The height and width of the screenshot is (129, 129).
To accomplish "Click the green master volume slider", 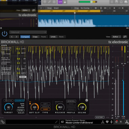I will [88, 2].
